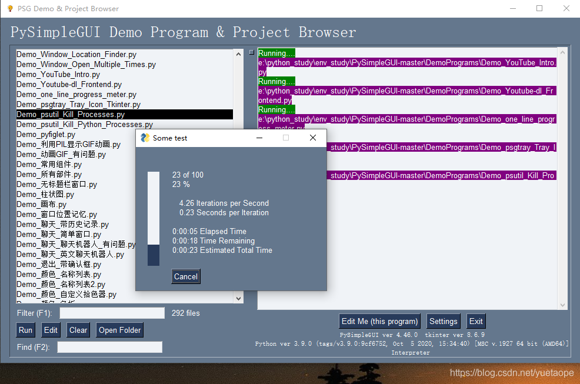Click the lightbulb icon in PSG Demo titlebar

point(10,8)
